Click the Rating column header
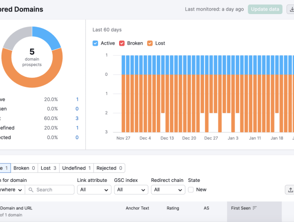 [x=173, y=208]
